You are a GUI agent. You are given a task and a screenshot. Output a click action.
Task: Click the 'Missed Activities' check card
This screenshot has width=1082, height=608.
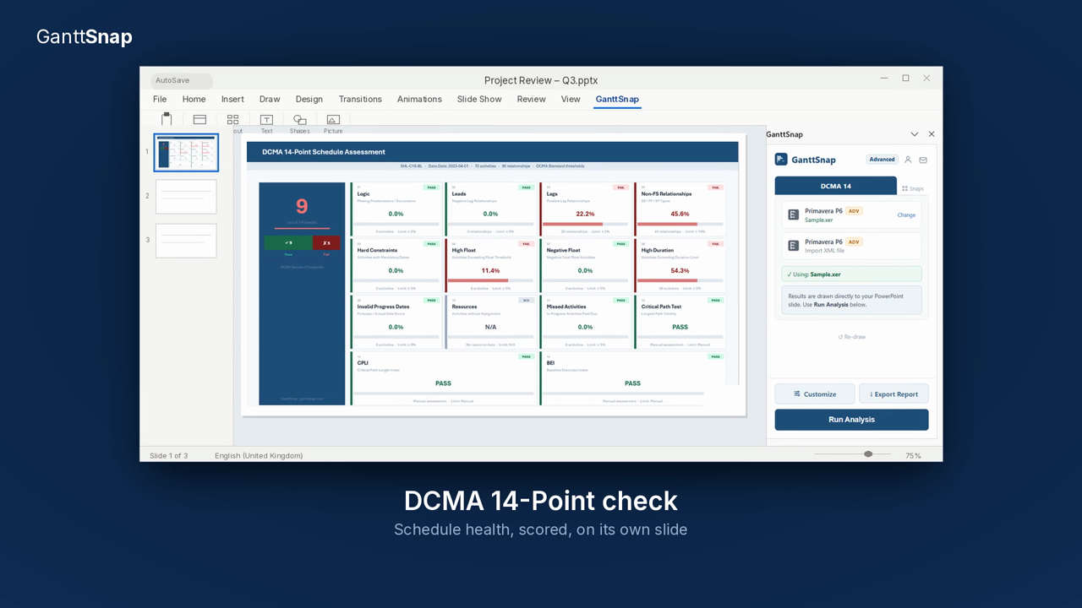[x=585, y=322]
